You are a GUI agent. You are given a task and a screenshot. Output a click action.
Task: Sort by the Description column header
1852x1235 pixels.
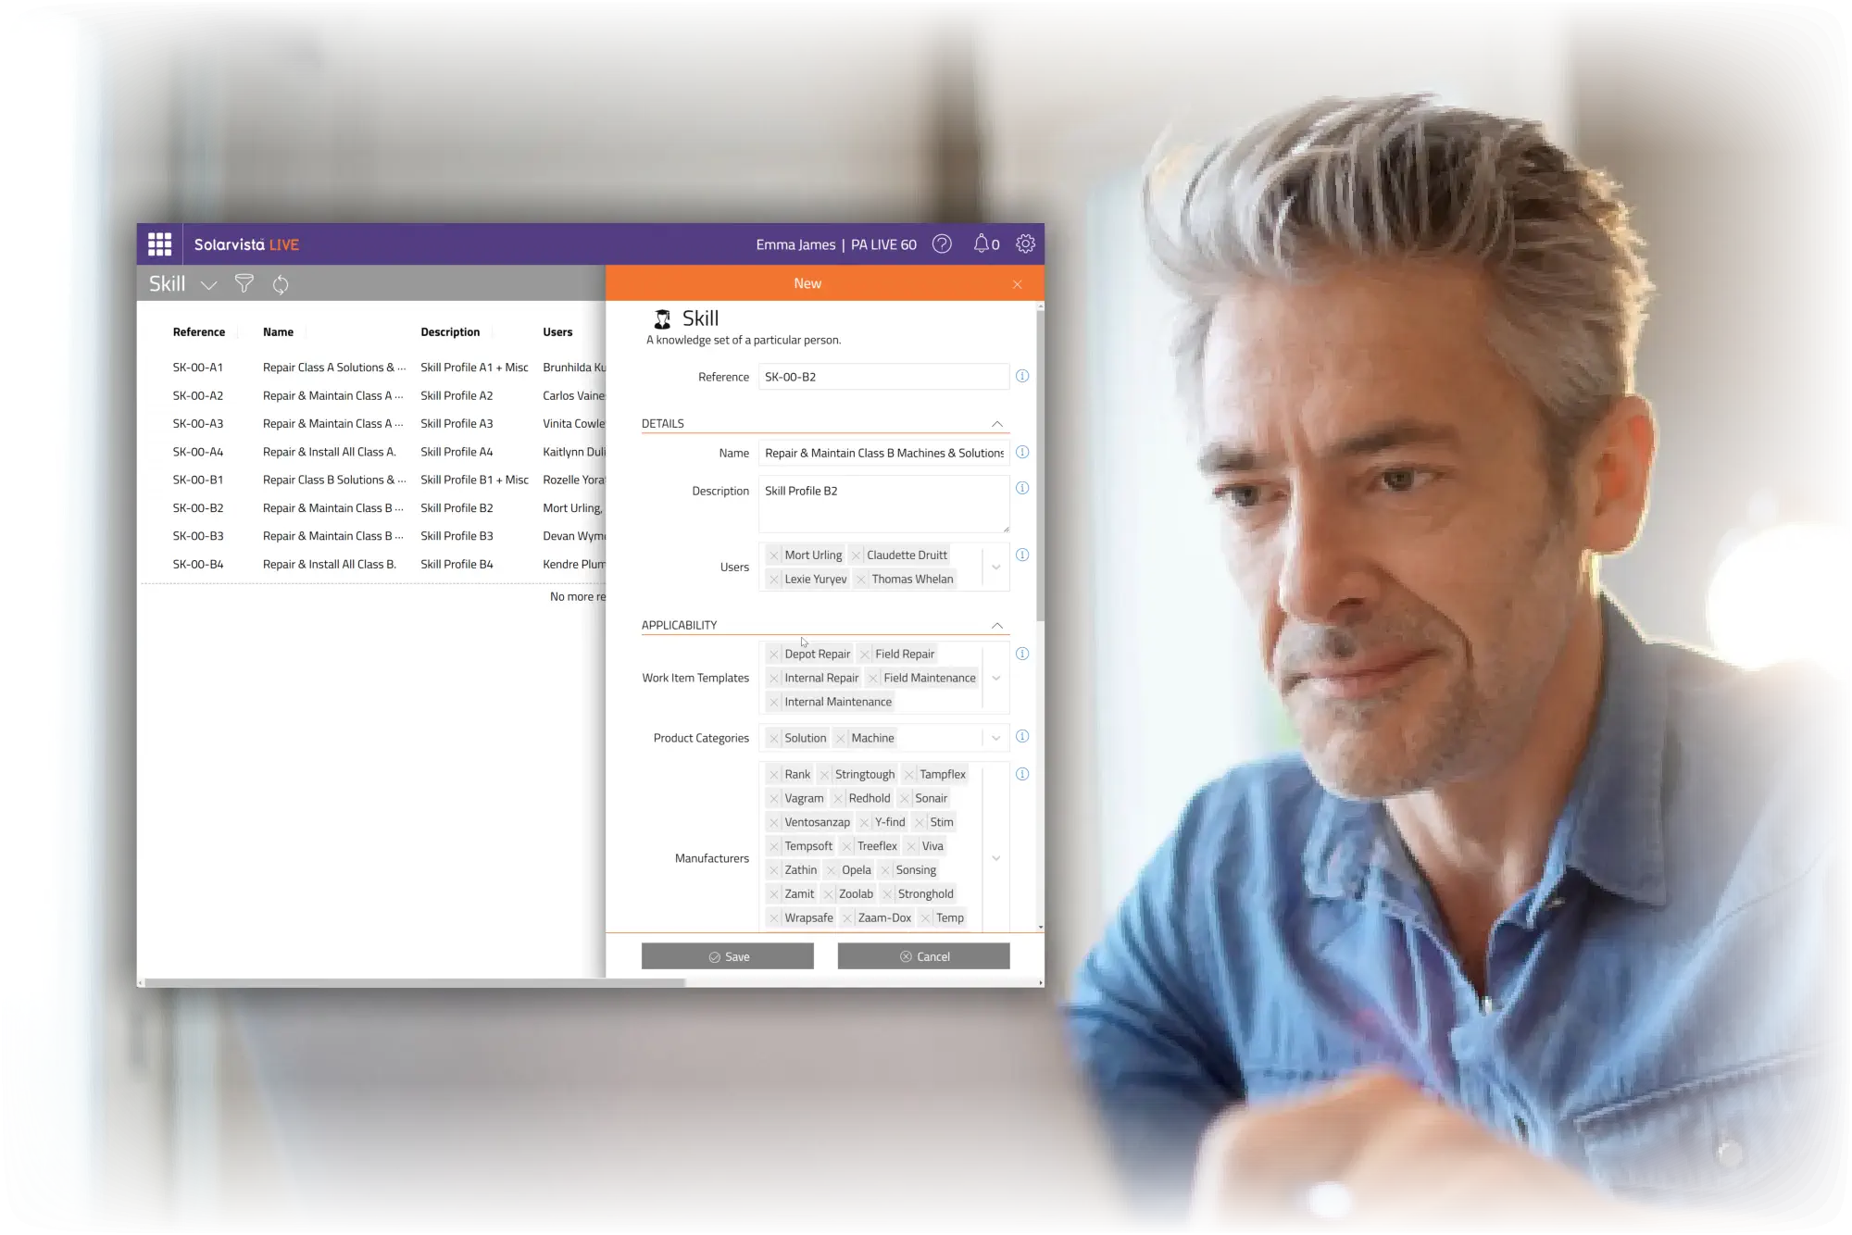pos(450,332)
